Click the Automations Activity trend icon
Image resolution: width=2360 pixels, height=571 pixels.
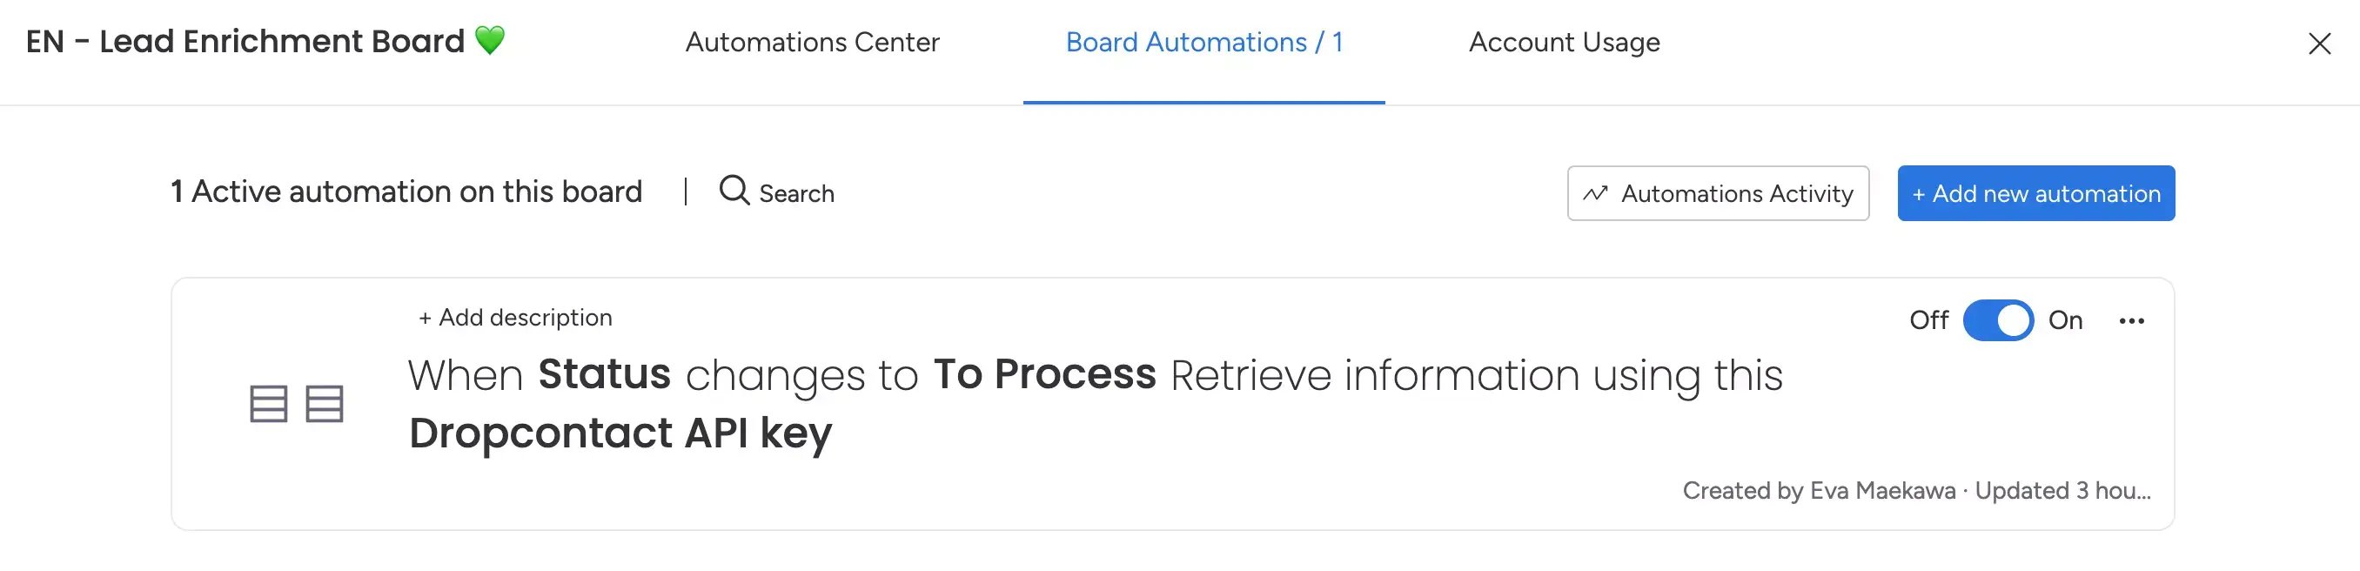tap(1595, 193)
